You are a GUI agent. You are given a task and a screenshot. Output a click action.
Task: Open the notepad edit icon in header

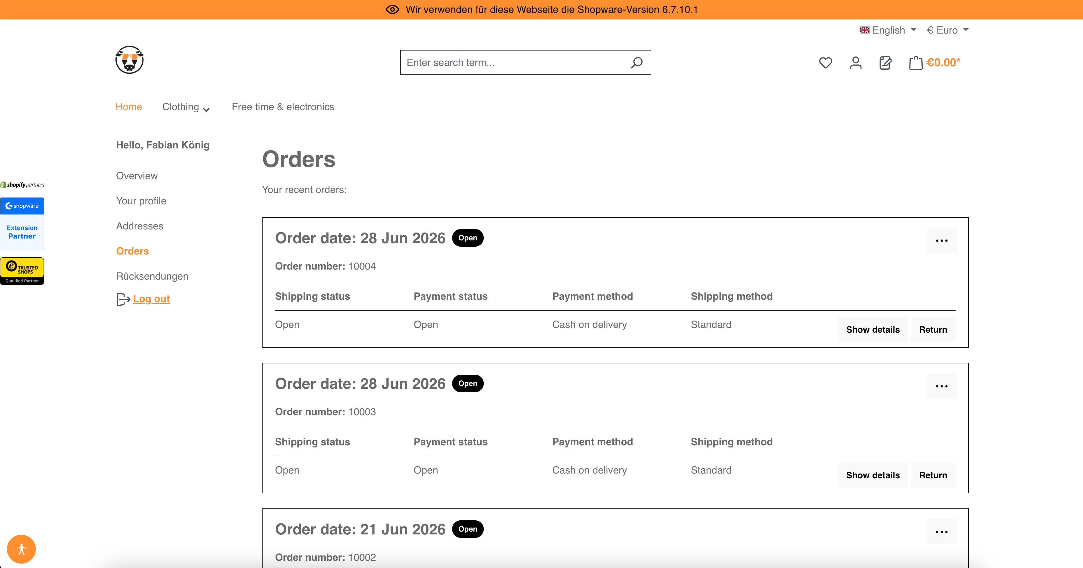click(x=885, y=63)
